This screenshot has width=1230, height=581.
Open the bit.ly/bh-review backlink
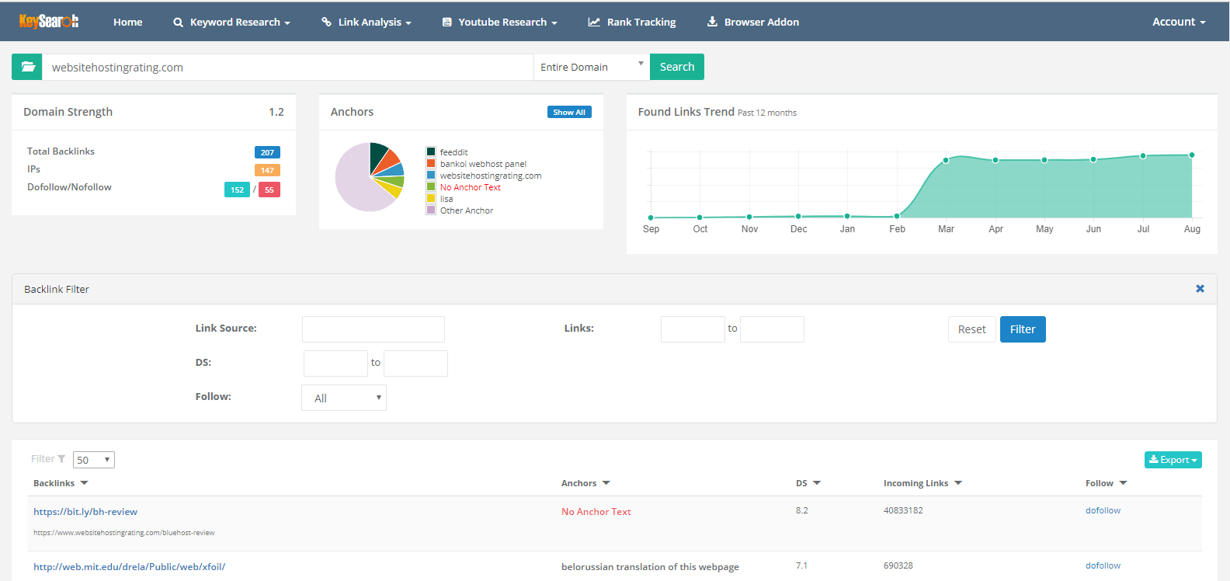point(85,512)
